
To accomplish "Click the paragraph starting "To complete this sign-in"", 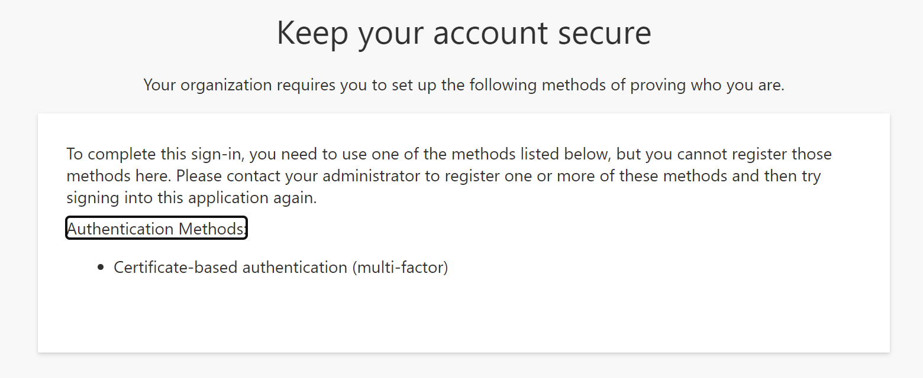I will tap(449, 176).
